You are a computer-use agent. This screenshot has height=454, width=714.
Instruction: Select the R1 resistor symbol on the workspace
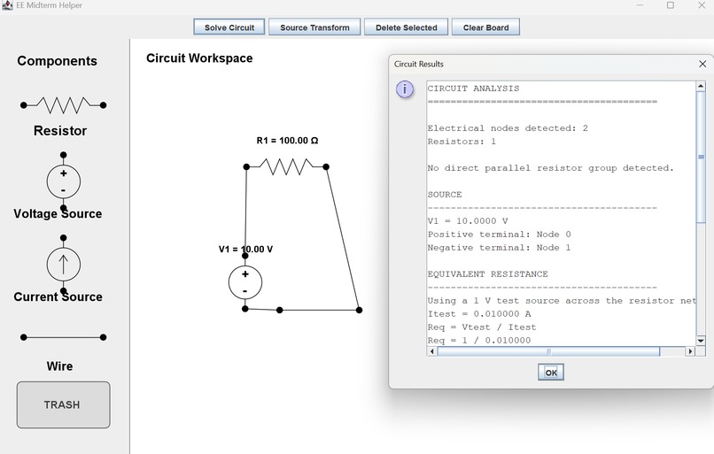[286, 167]
